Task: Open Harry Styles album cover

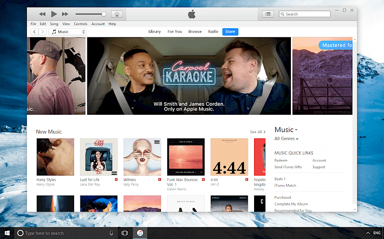Action: tap(55, 157)
